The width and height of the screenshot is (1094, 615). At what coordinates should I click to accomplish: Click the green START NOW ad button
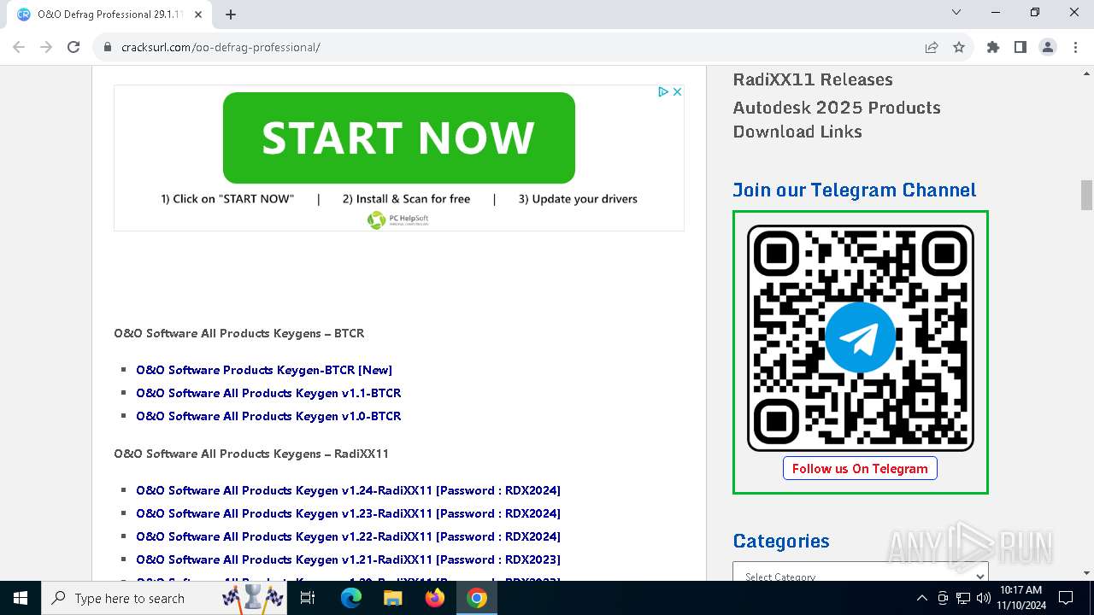coord(398,138)
